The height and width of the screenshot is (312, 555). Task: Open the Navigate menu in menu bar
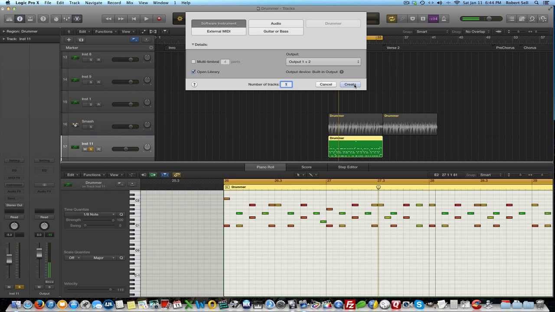click(x=93, y=3)
